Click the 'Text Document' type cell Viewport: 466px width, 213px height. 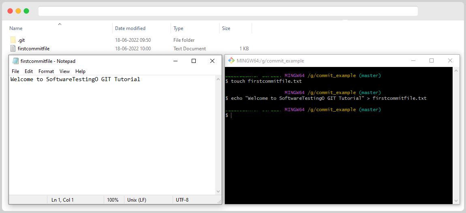click(x=190, y=49)
